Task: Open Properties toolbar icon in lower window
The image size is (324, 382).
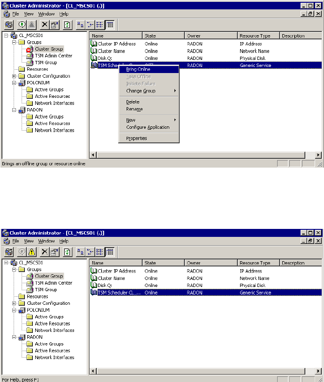Action: (x=54, y=252)
